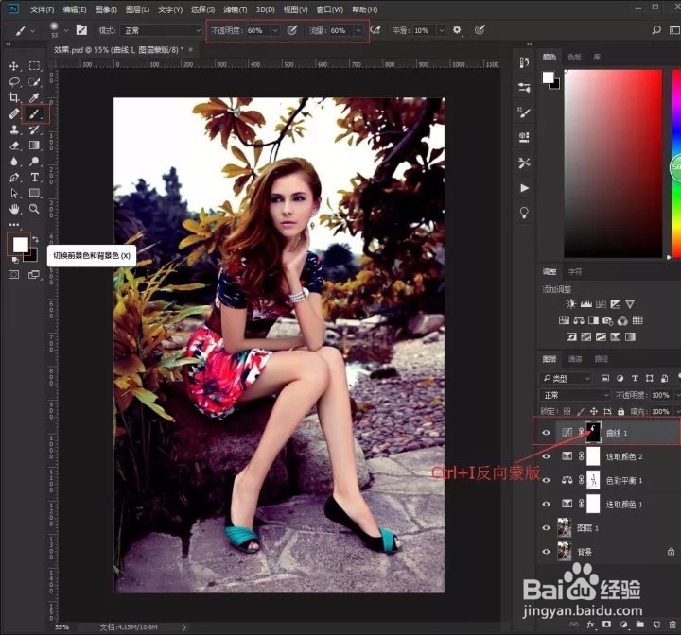
Task: Select the Dodge tool
Action: tap(34, 162)
